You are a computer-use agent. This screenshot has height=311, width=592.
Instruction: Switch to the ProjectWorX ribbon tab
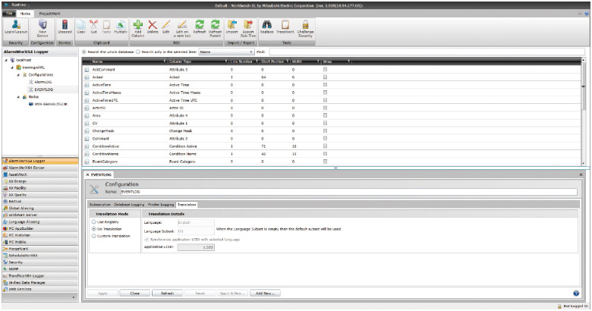(x=49, y=14)
